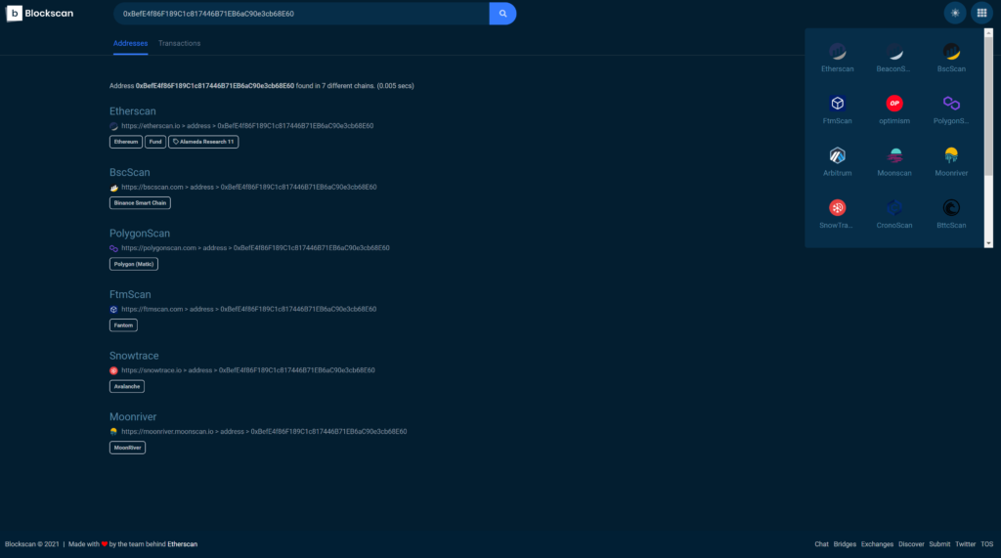The width and height of the screenshot is (1001, 558).
Task: Open the Chat footer link
Action: [821, 544]
